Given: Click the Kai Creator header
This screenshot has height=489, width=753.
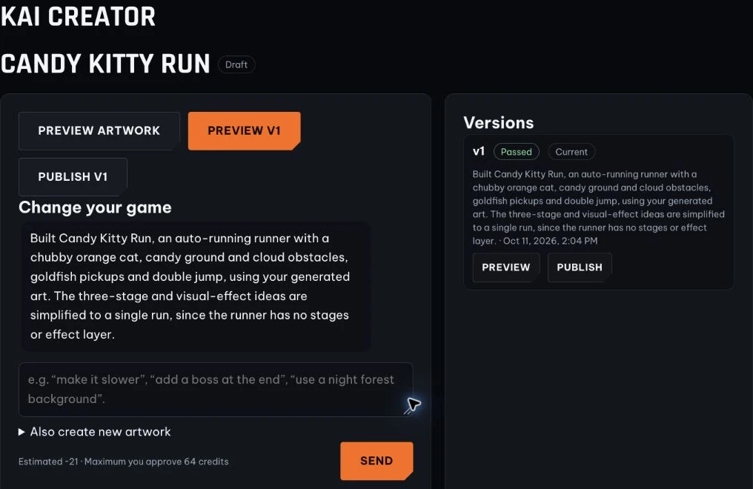Looking at the screenshot, I should click(x=78, y=16).
